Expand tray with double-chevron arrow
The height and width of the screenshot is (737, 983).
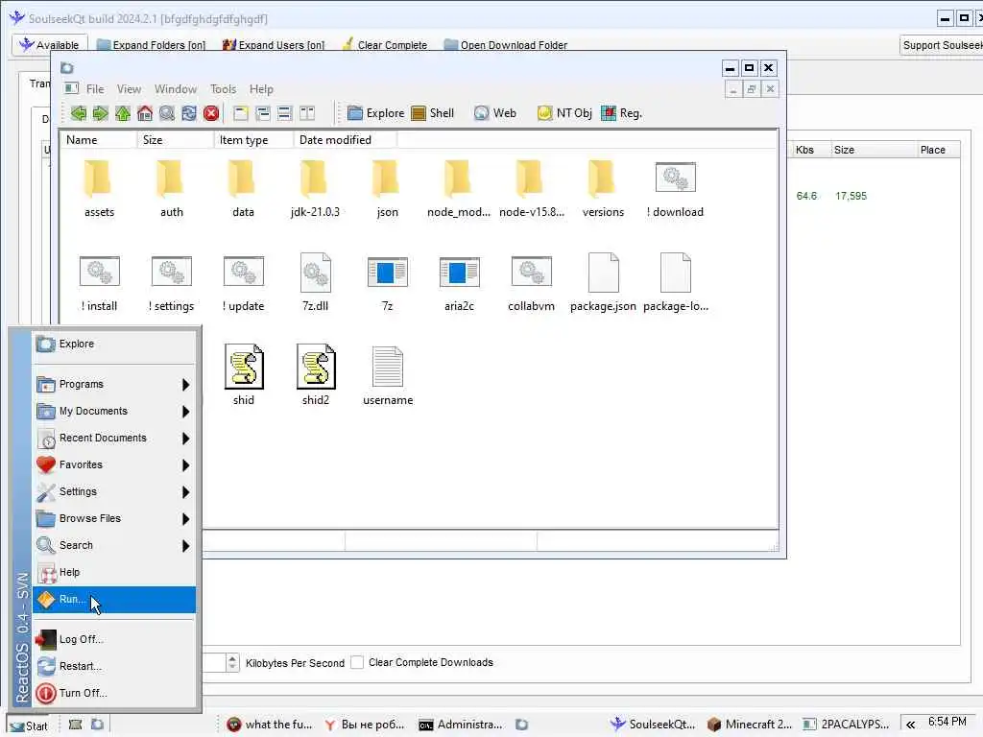(x=910, y=725)
